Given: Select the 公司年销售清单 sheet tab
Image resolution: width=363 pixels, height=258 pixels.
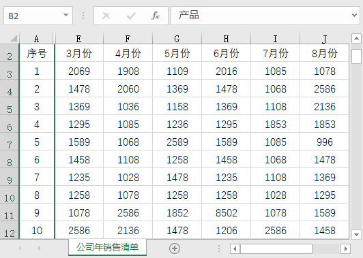Looking at the screenshot, I should point(107,247).
